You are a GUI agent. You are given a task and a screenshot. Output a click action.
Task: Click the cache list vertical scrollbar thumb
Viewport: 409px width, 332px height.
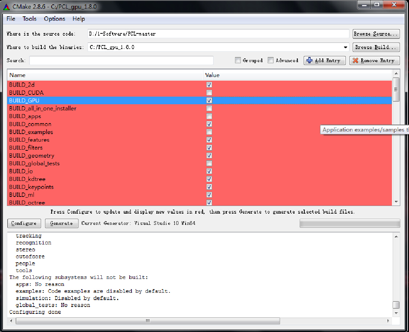(x=396, y=89)
